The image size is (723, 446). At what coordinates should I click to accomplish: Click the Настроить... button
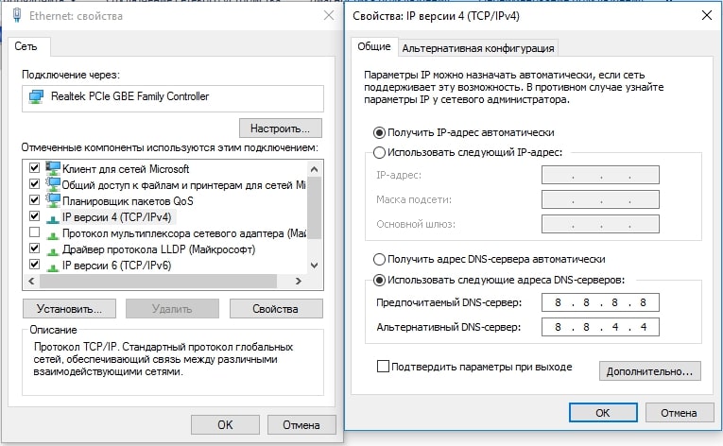(281, 129)
